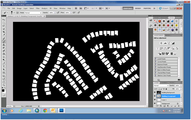Expand Exposure Presets
The width and height of the screenshot is (191, 120).
coord(156,64)
